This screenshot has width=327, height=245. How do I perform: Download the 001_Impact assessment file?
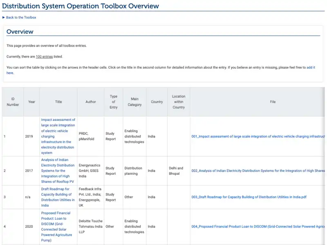(x=258, y=136)
